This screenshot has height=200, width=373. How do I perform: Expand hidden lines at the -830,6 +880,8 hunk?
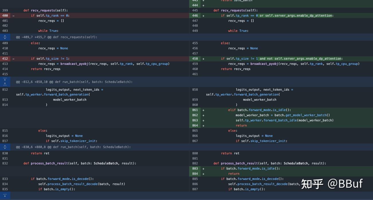[x=5, y=147]
